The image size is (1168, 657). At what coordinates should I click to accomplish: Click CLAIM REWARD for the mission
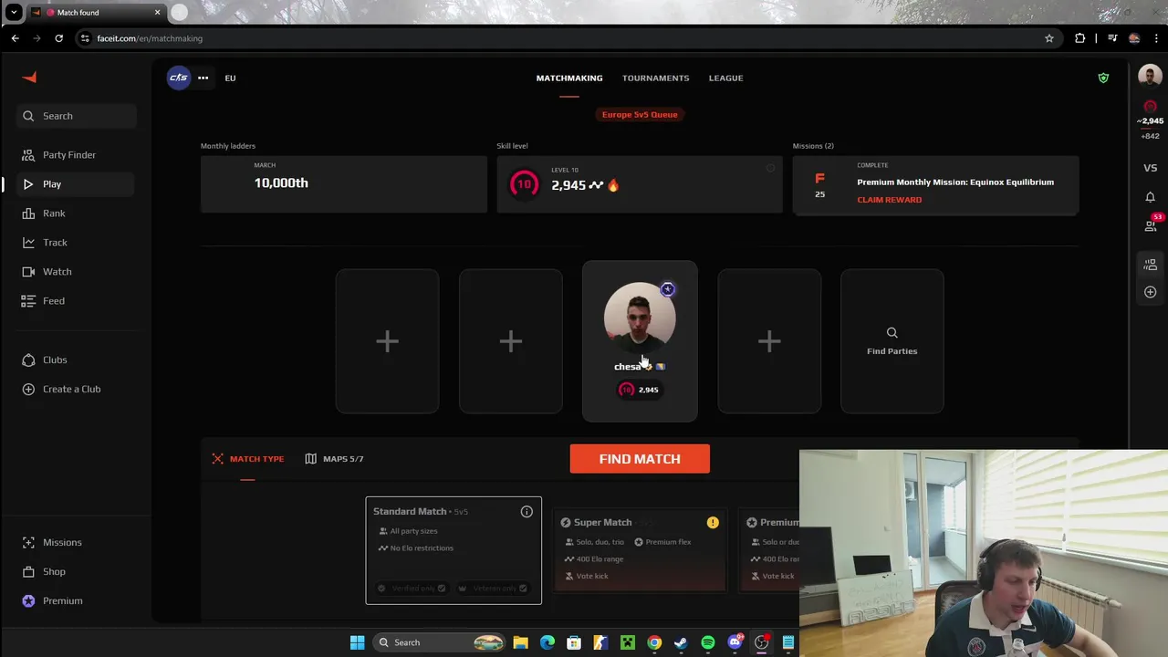(889, 200)
